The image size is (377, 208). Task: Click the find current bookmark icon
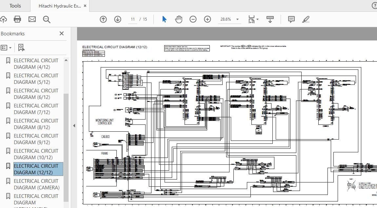(21, 47)
